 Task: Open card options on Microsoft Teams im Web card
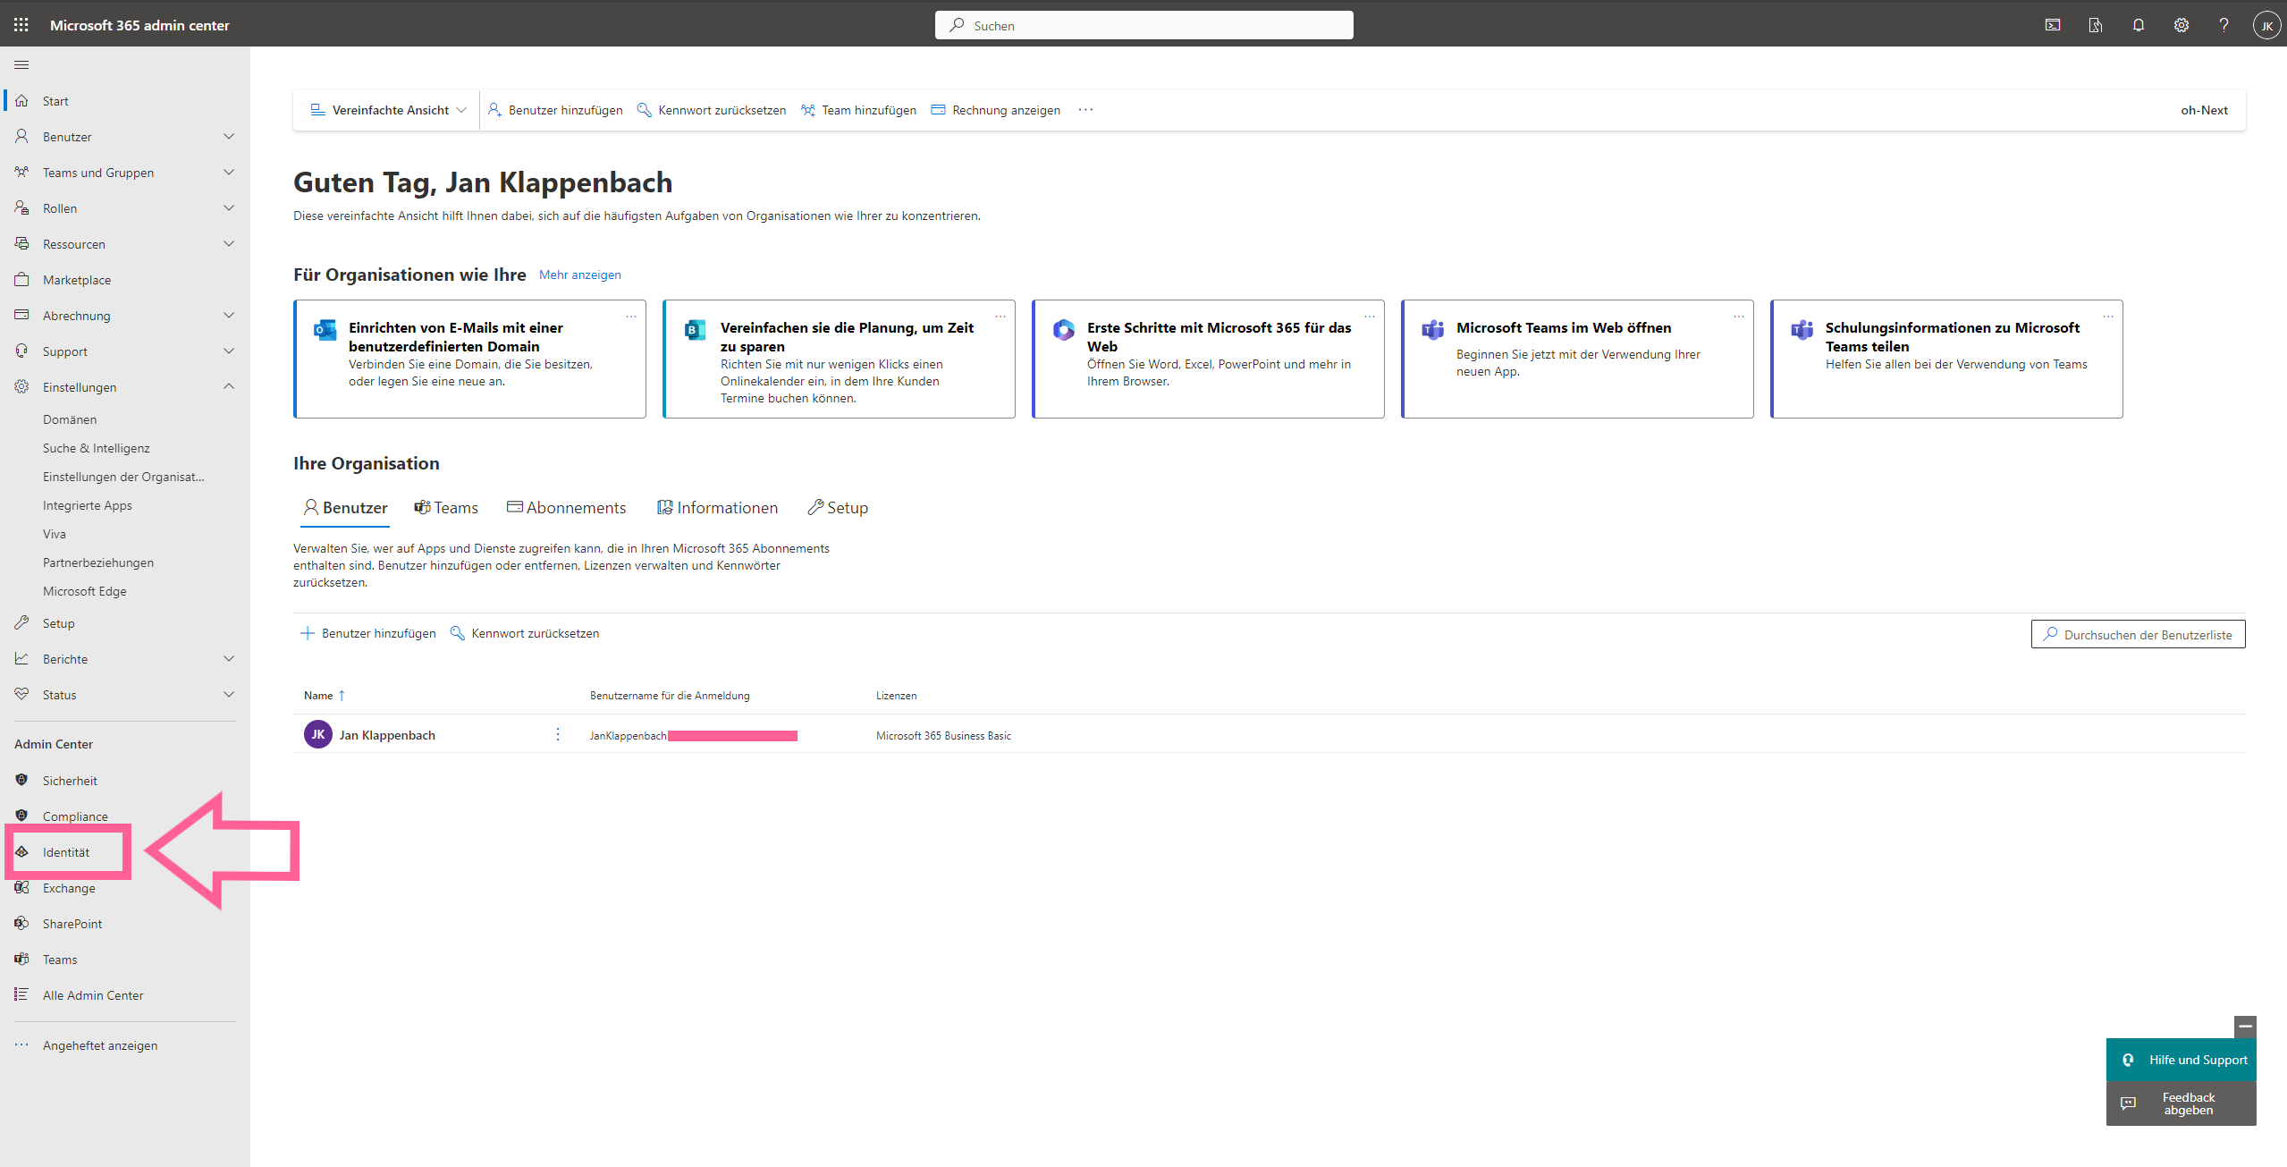1739,317
